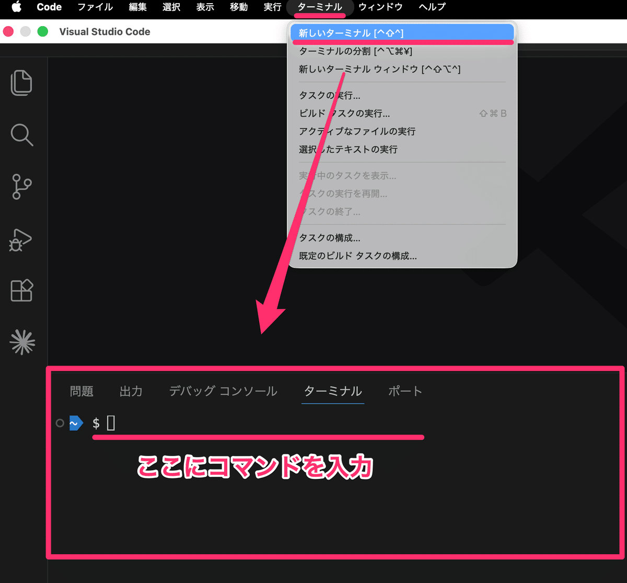Open the 実行 menu
Image resolution: width=627 pixels, height=583 pixels.
point(272,7)
